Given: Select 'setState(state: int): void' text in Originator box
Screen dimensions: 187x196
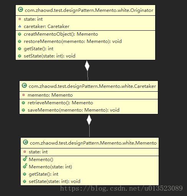Looking at the screenshot, I should pyautogui.click(x=49, y=56).
